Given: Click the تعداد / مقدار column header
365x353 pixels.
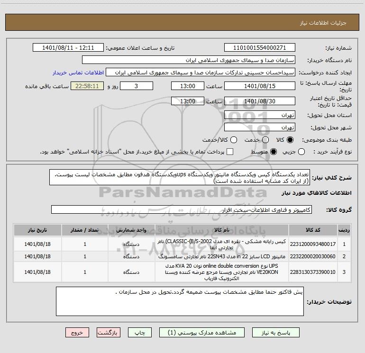Looking at the screenshot, I should click(x=85, y=230).
